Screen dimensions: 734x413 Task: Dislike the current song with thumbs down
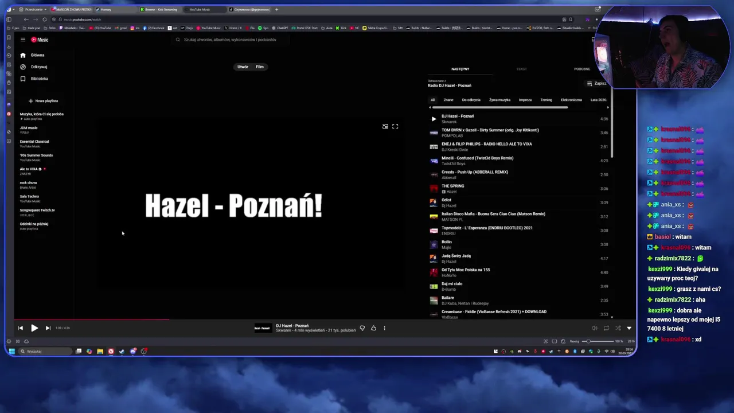(362, 328)
